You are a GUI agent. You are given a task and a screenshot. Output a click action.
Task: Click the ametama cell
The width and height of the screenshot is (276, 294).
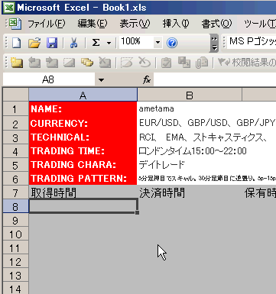click(190, 109)
